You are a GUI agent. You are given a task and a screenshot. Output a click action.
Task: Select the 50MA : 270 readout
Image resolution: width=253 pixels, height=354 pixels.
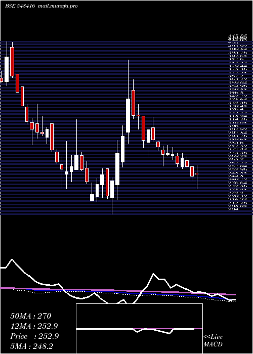click(31, 316)
